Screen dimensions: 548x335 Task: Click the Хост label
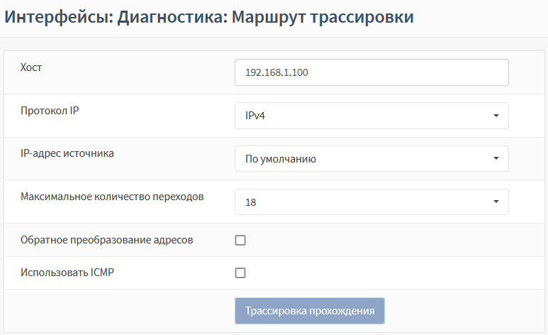(33, 67)
